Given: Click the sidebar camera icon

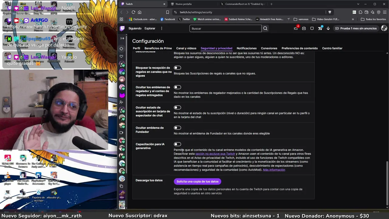Looking at the screenshot, I should (x=122, y=133).
